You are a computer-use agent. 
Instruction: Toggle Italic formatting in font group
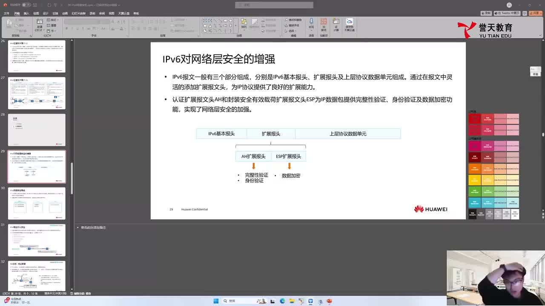click(x=72, y=28)
